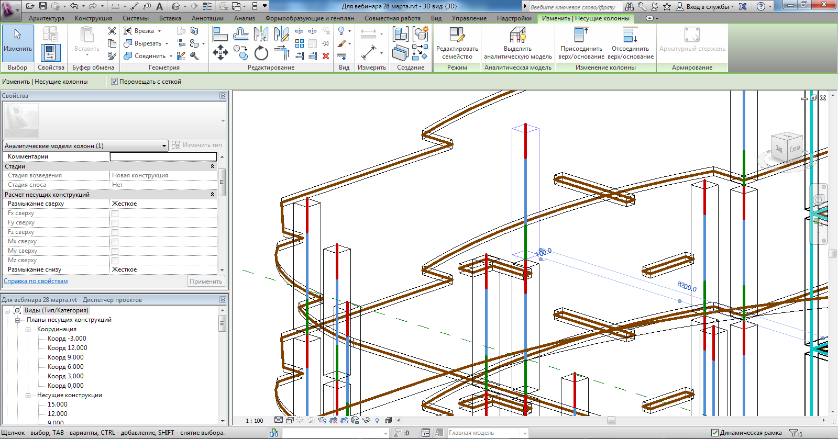Collapse Расчет несущих конструкций section

[x=212, y=195]
